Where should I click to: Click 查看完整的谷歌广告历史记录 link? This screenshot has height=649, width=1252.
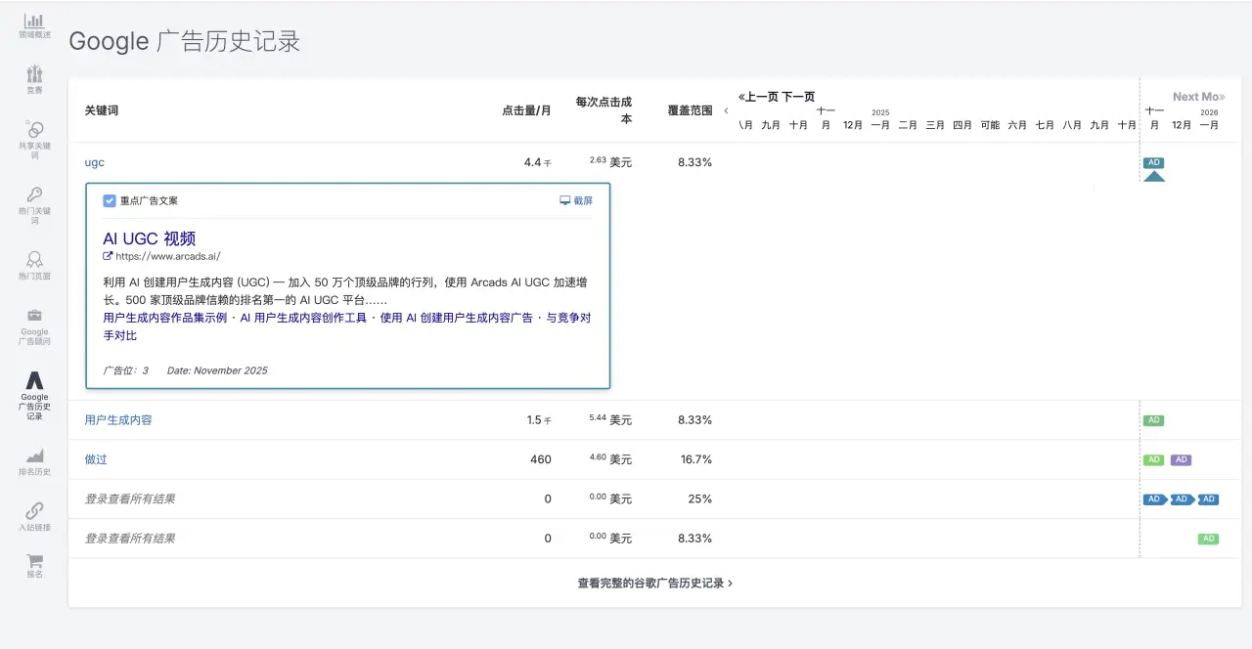point(654,583)
